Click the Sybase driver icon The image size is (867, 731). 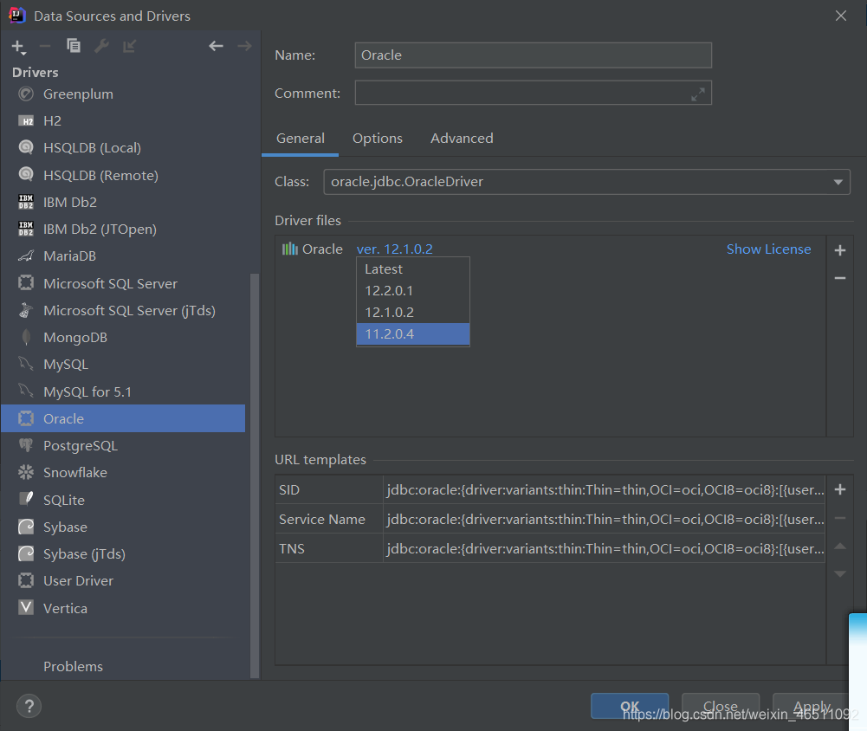click(x=26, y=527)
